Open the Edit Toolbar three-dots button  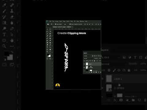point(50,52)
